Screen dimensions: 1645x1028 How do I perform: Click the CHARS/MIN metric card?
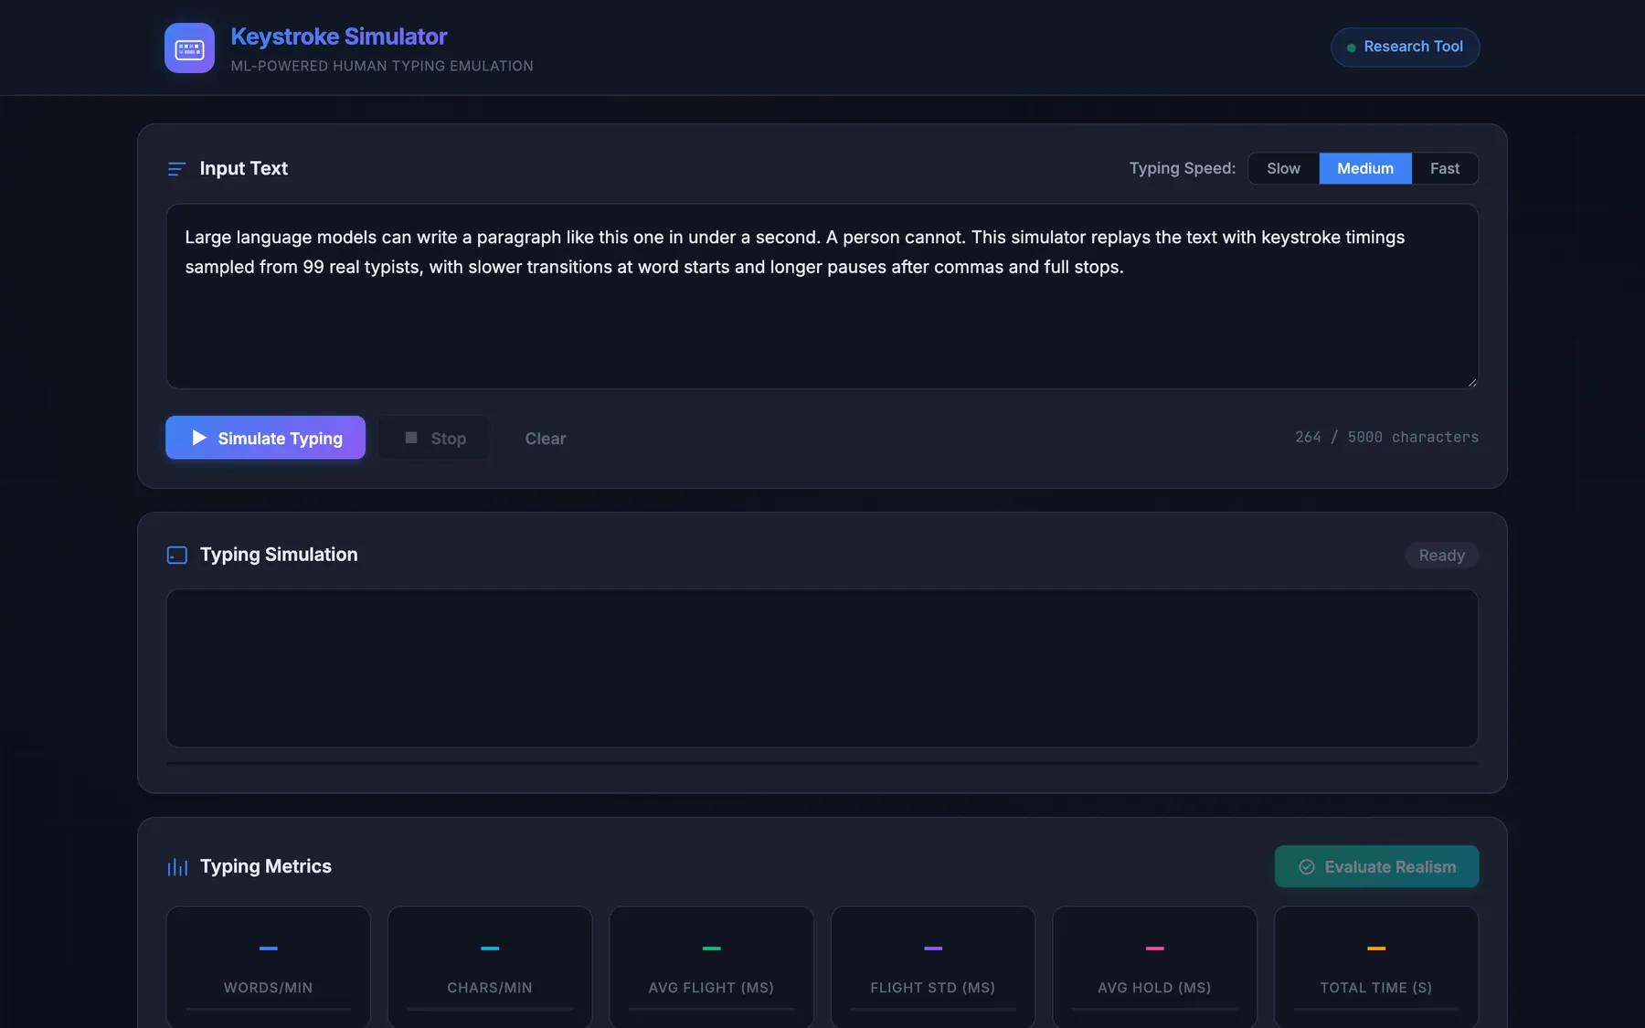tap(490, 967)
